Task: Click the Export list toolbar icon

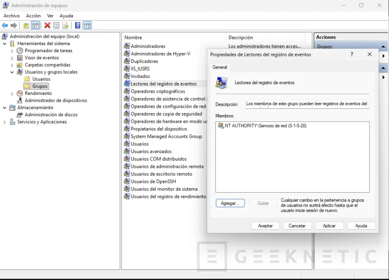Action: [66, 25]
